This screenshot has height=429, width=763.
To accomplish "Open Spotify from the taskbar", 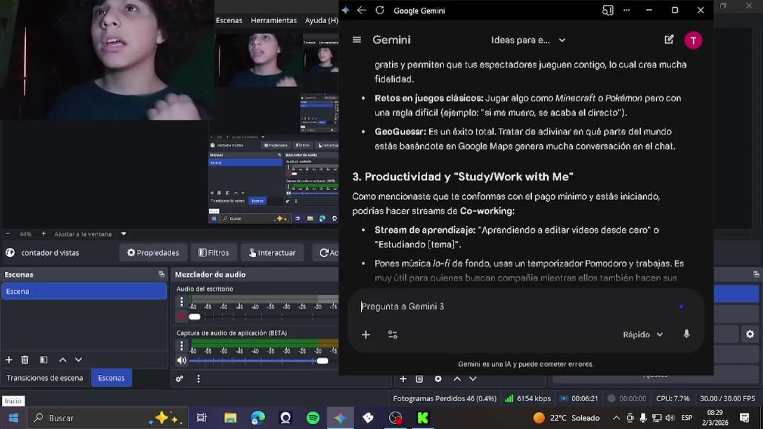I will [x=313, y=418].
